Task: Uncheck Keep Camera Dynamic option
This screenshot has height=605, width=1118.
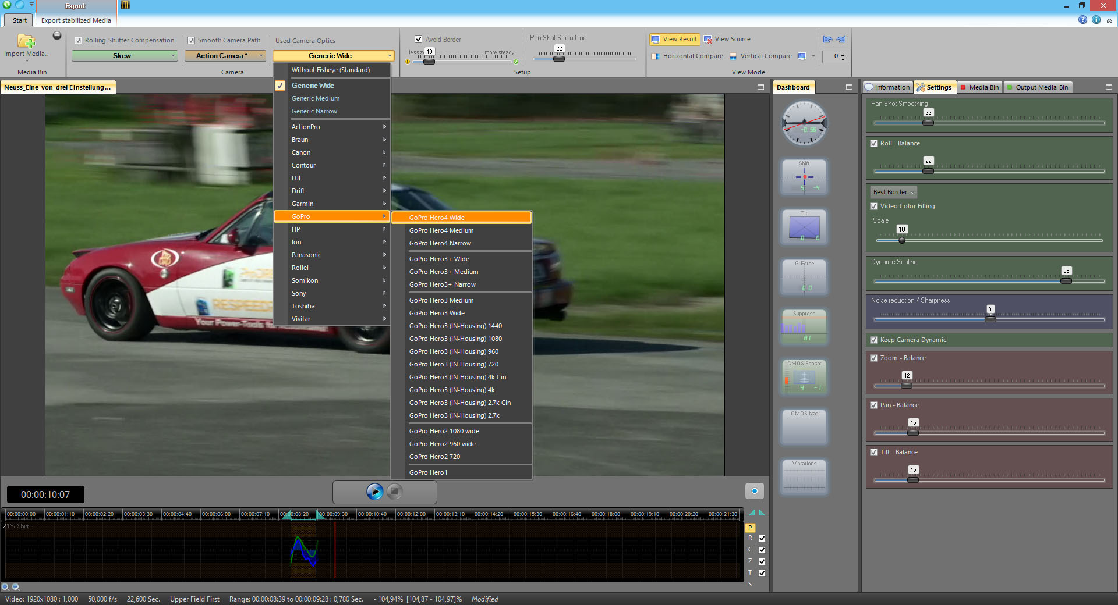Action: [873, 340]
